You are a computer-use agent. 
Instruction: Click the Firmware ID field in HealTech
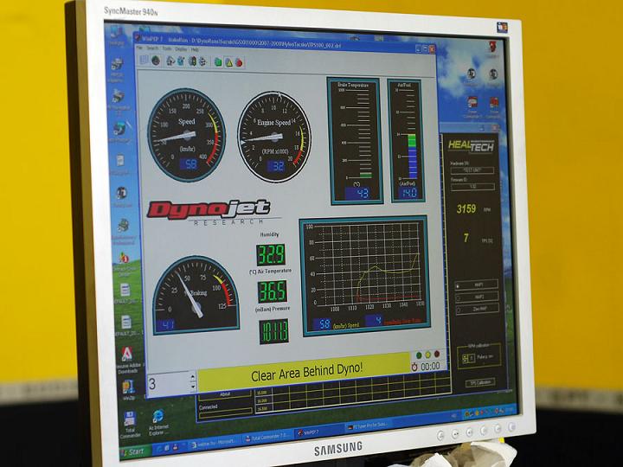click(x=472, y=187)
